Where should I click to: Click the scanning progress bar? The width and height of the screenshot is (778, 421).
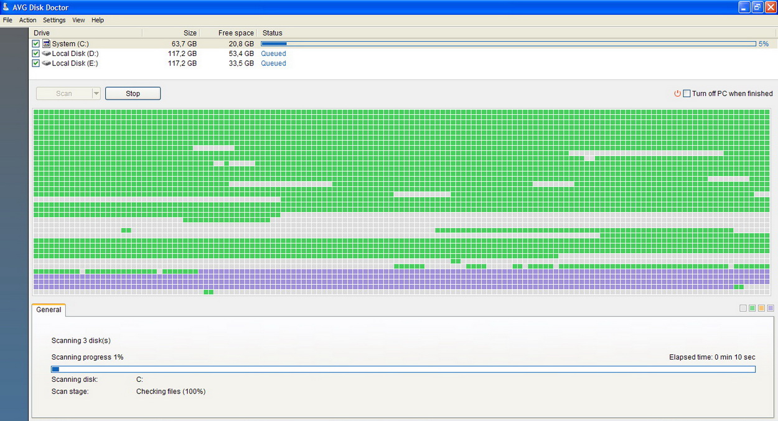click(403, 369)
